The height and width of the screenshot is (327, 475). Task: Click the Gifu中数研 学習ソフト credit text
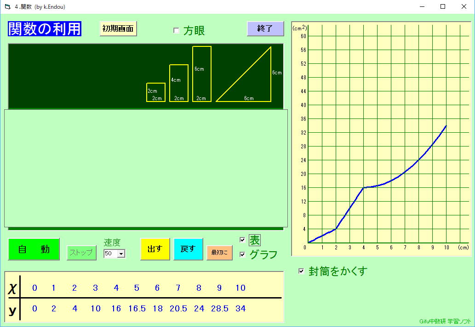tap(445, 321)
